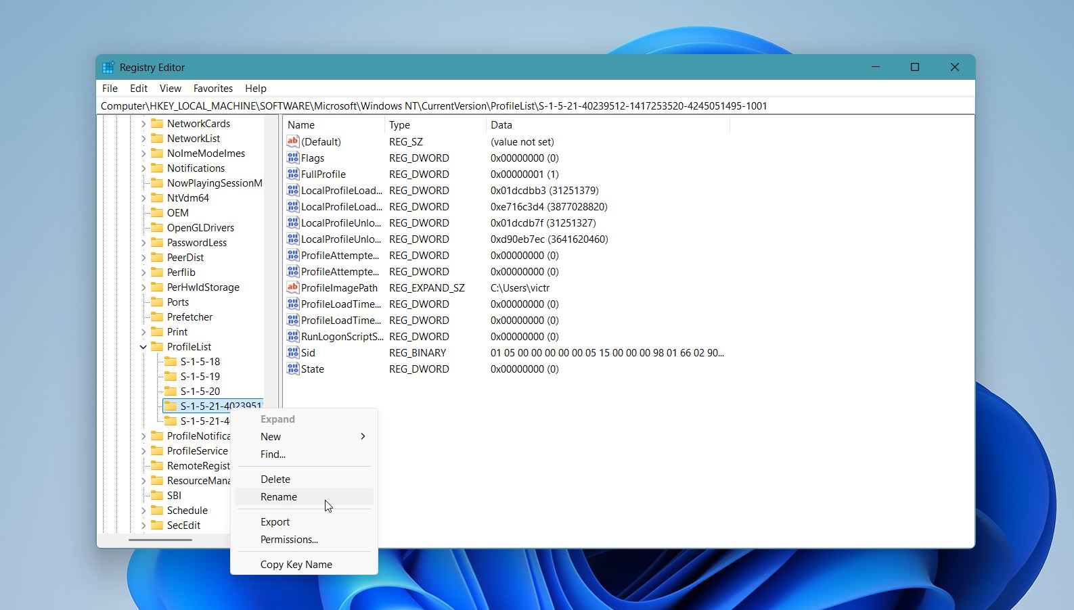Select the REG_EXPAND_SZ type cell

(427, 288)
